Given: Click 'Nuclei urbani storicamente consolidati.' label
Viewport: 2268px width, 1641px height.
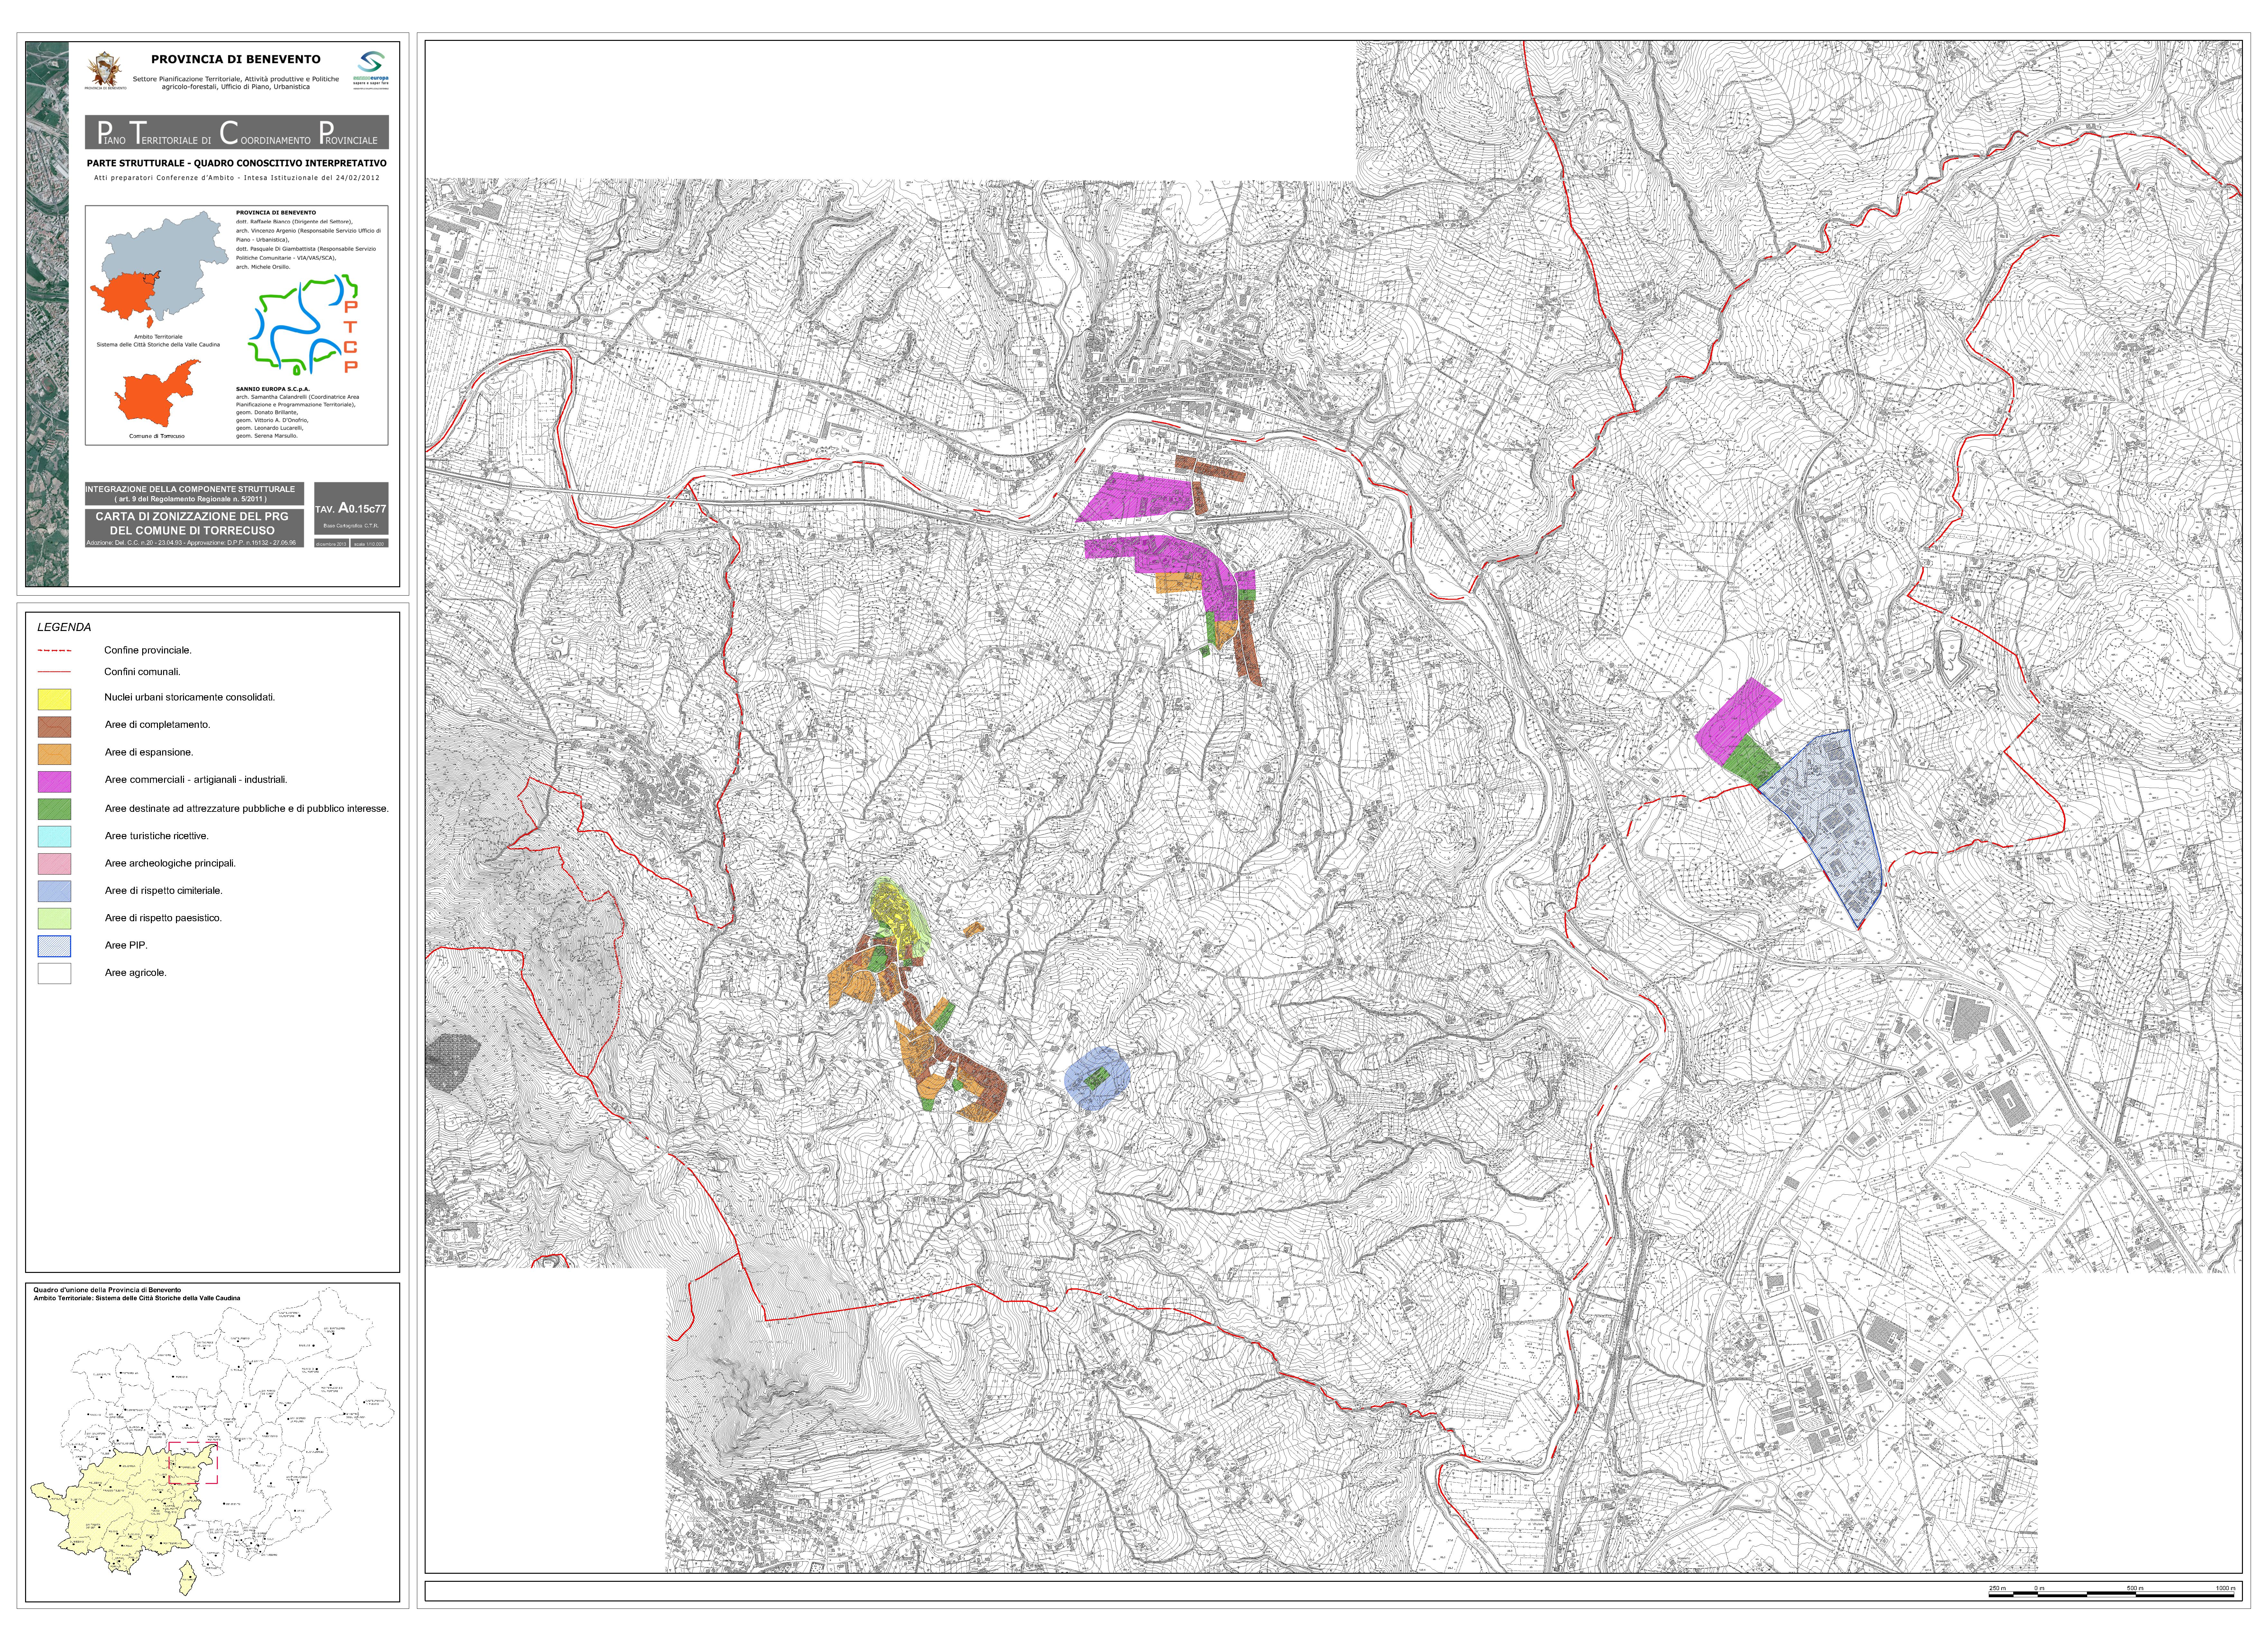Looking at the screenshot, I should click(190, 698).
